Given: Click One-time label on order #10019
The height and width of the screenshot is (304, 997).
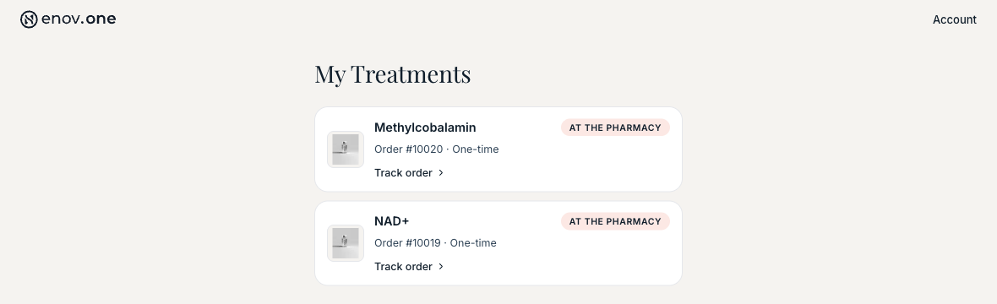Looking at the screenshot, I should (473, 243).
